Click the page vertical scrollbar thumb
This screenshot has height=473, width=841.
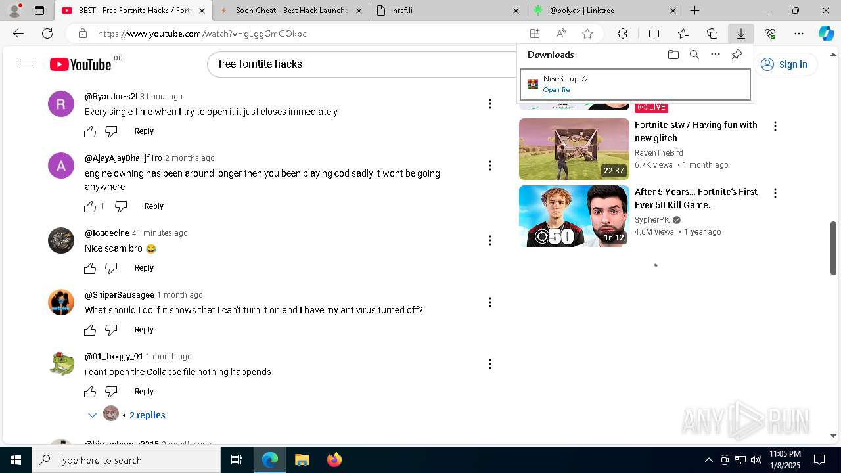click(833, 248)
